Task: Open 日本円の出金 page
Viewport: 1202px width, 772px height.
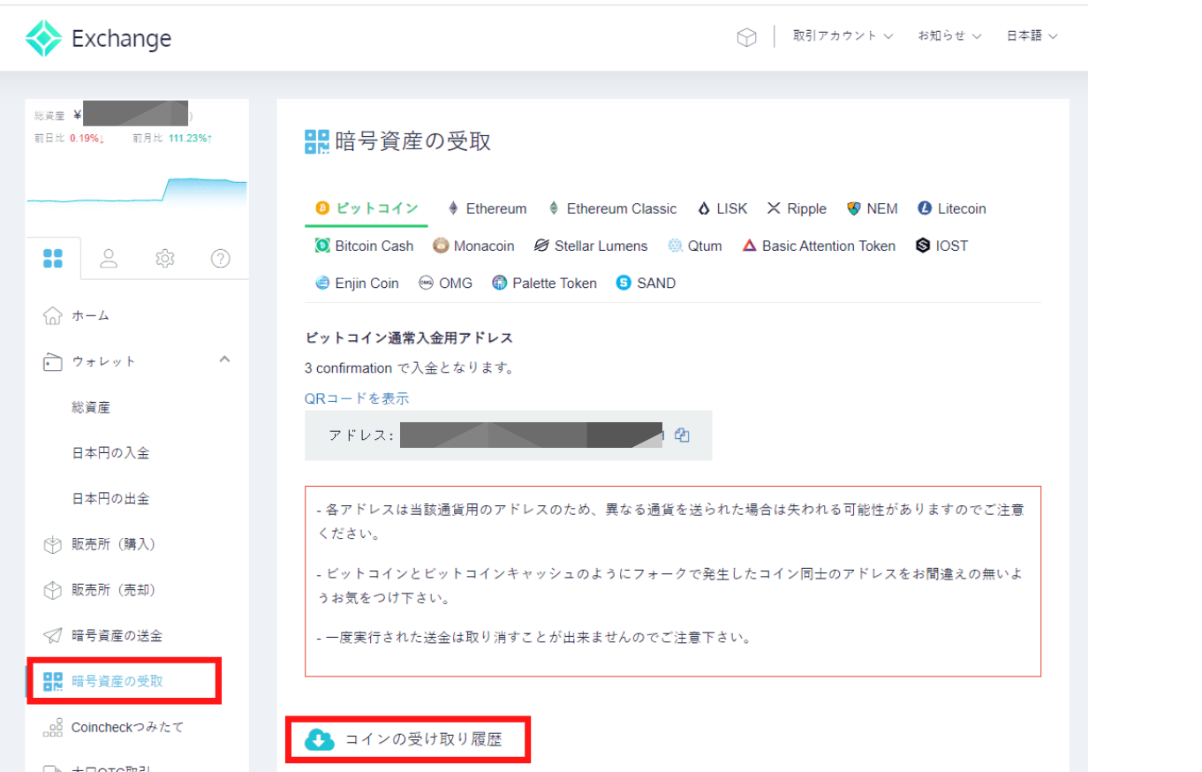Action: tap(110, 499)
